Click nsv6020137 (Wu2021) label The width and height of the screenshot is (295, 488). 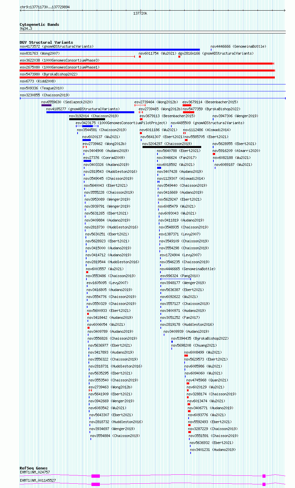(x=101, y=137)
